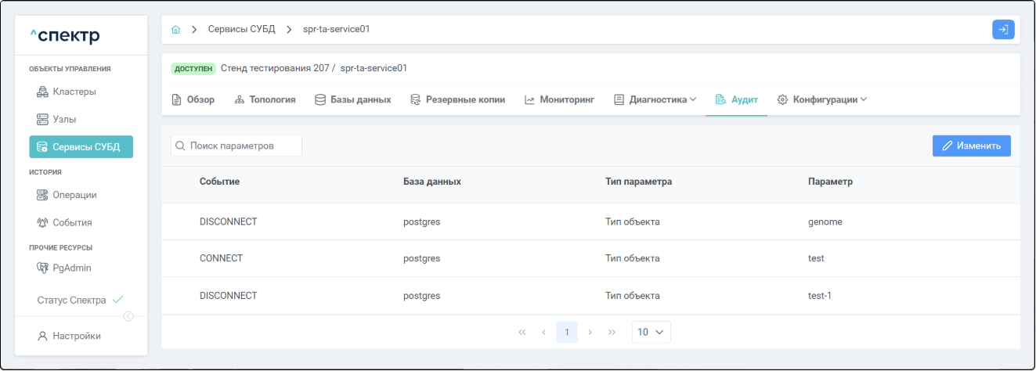
Task: Click the home icon in breadcrumb
Action: [x=176, y=30]
